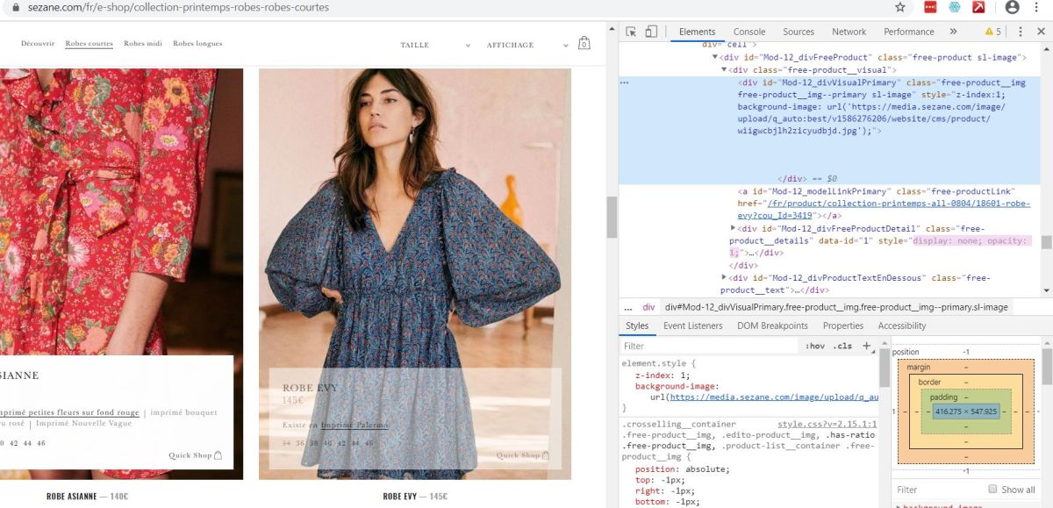Screen dimensions: 1053x508
Task: Click the 'padding' label in box model
Action: tap(943, 397)
